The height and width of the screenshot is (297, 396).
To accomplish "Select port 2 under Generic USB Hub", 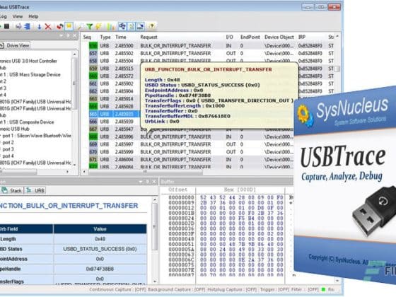I will tap(8, 142).
